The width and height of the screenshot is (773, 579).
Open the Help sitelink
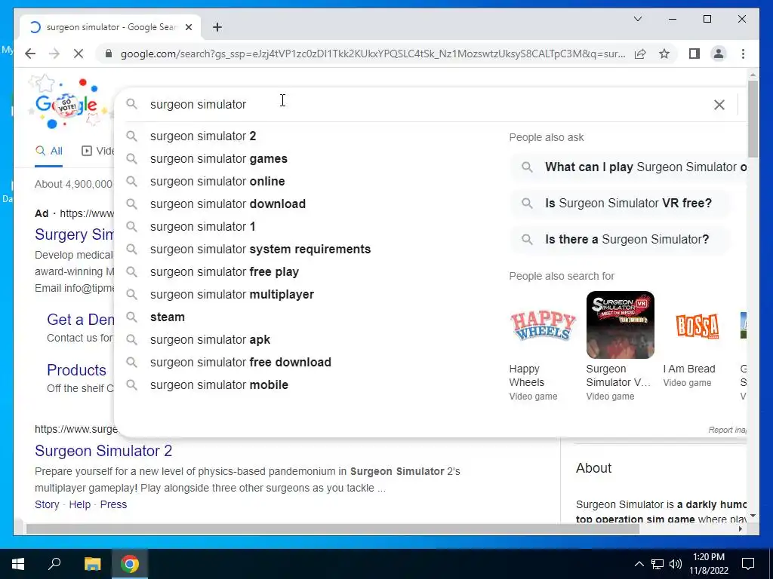pos(80,504)
